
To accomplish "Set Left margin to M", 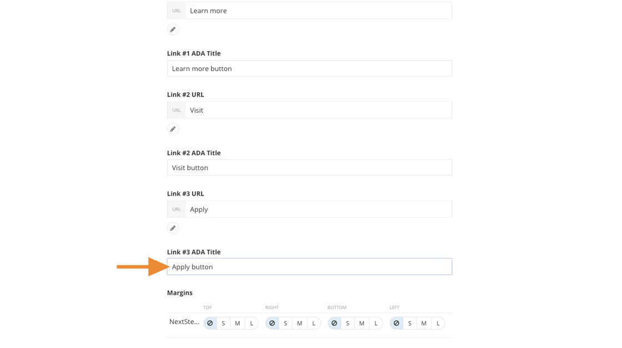I will point(424,323).
